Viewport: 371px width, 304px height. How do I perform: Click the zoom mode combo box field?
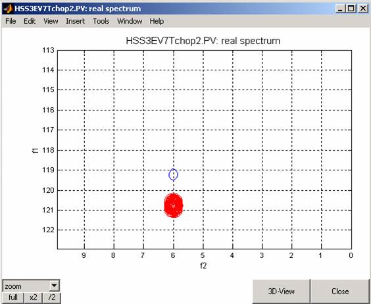(x=31, y=286)
